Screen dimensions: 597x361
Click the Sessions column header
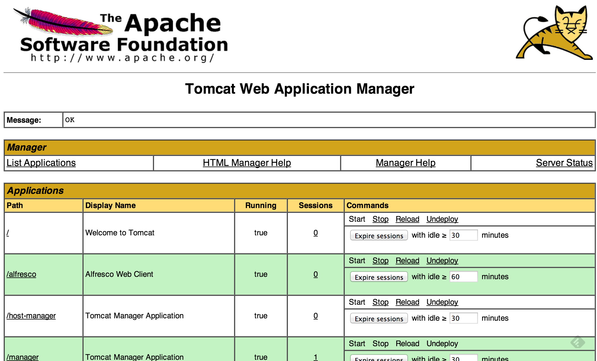pos(316,205)
